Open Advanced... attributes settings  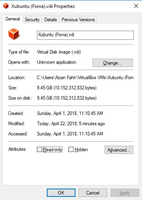click(119, 150)
